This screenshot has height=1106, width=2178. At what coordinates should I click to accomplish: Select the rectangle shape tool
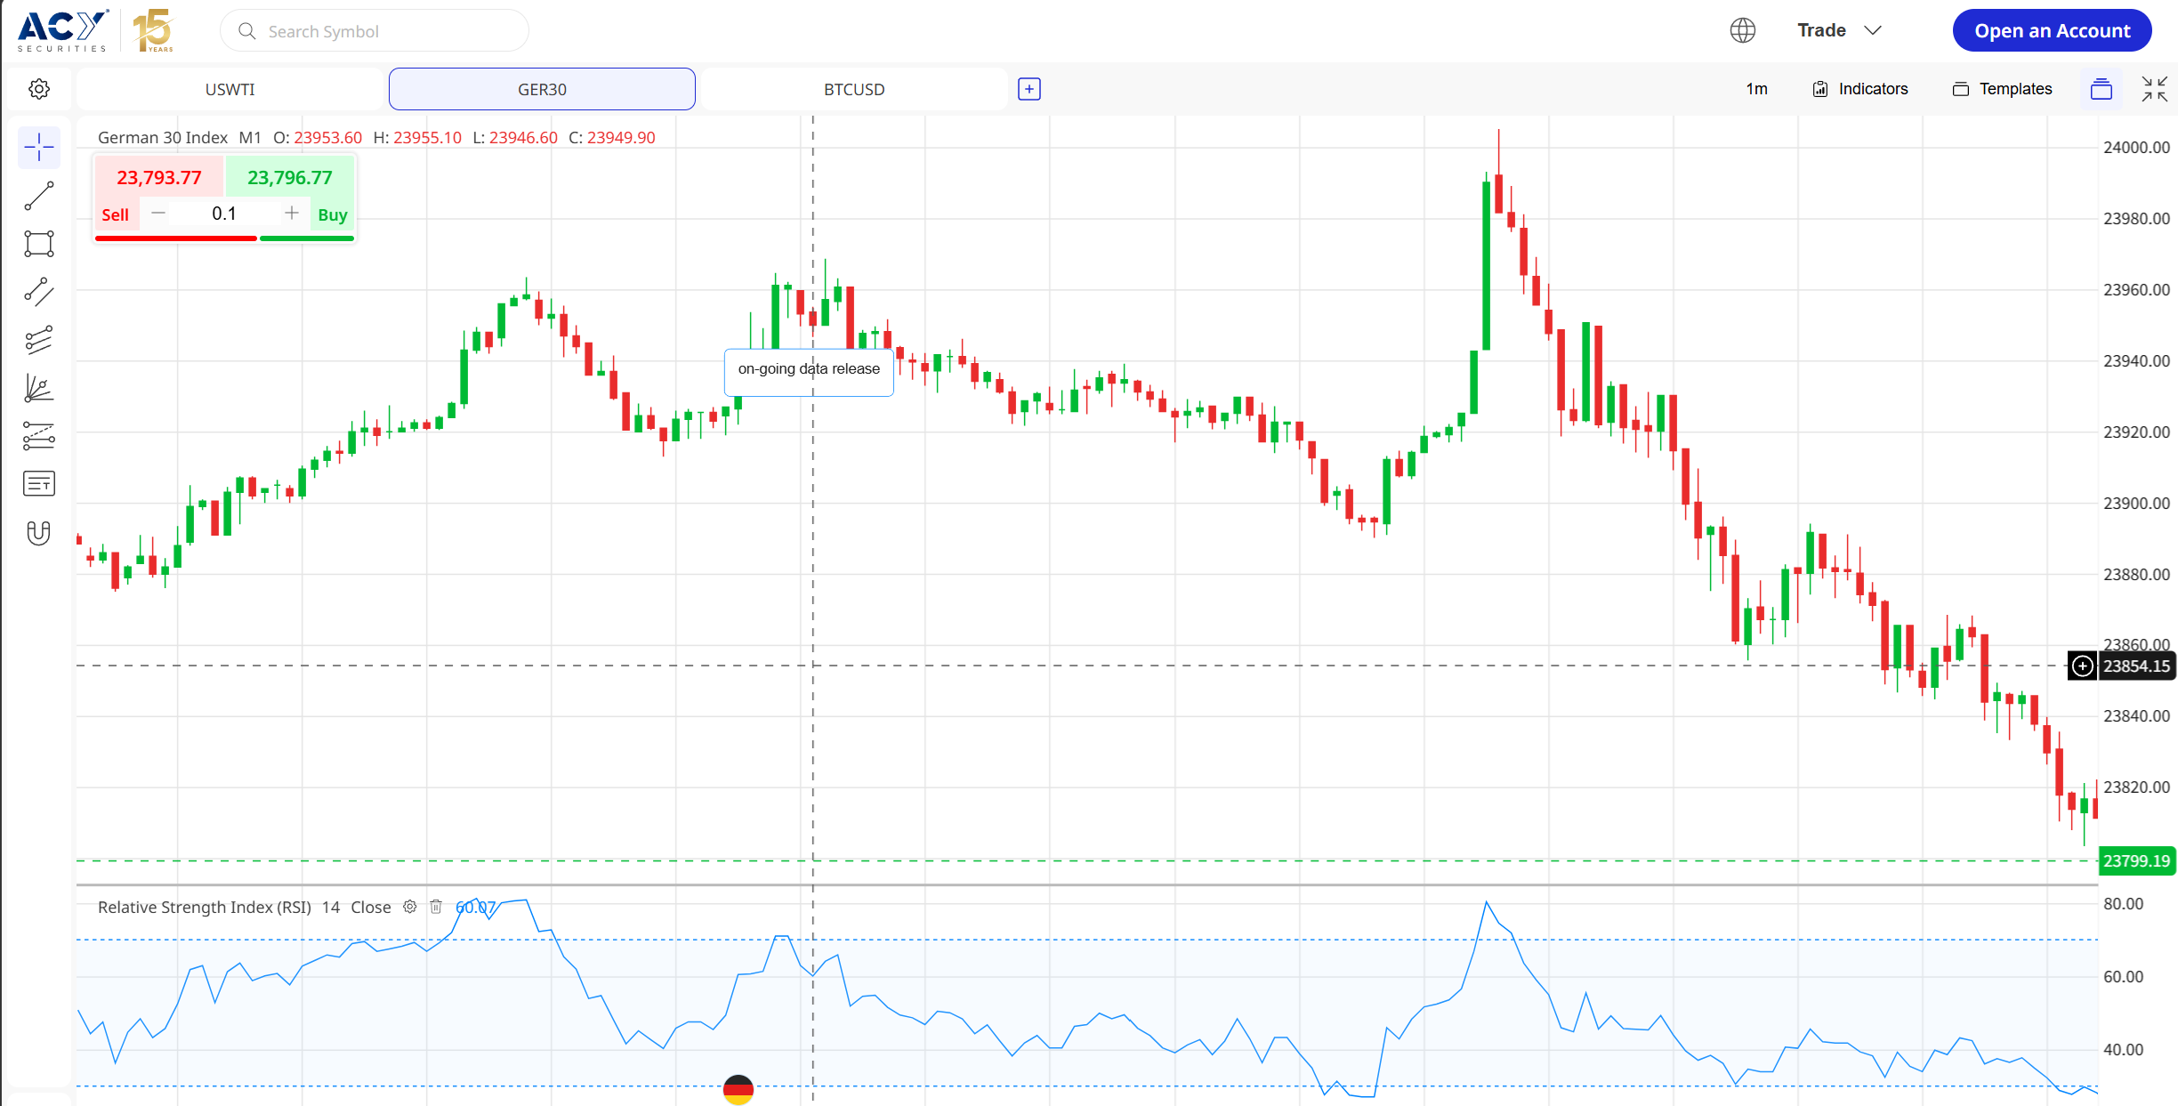coord(39,244)
